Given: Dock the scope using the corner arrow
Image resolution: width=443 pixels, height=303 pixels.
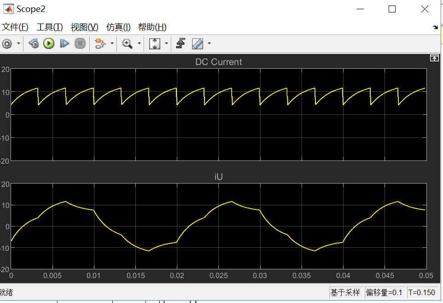Looking at the screenshot, I should tap(435, 27).
